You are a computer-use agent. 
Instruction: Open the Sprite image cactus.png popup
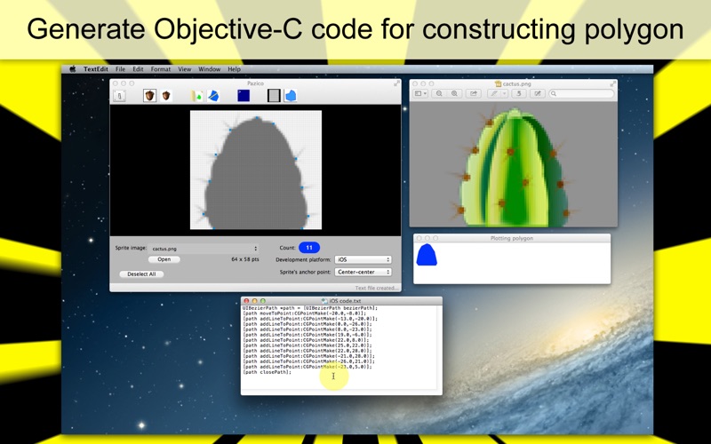[x=204, y=249]
